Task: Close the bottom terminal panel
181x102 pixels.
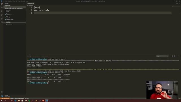Action: 179,56
